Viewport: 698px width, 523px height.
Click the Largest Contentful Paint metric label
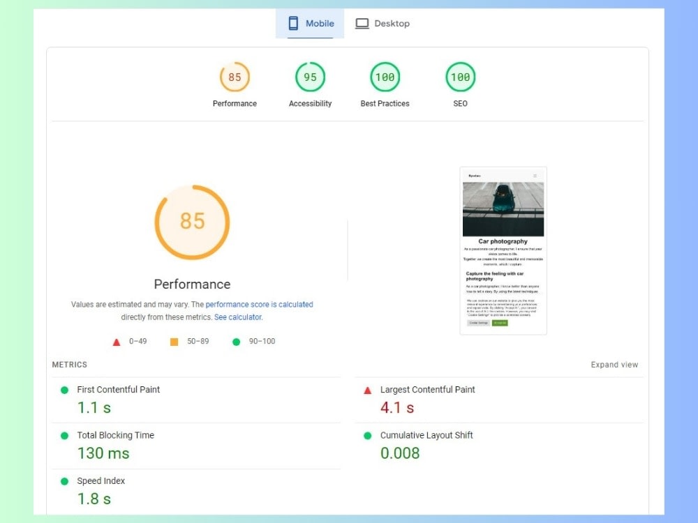(427, 390)
